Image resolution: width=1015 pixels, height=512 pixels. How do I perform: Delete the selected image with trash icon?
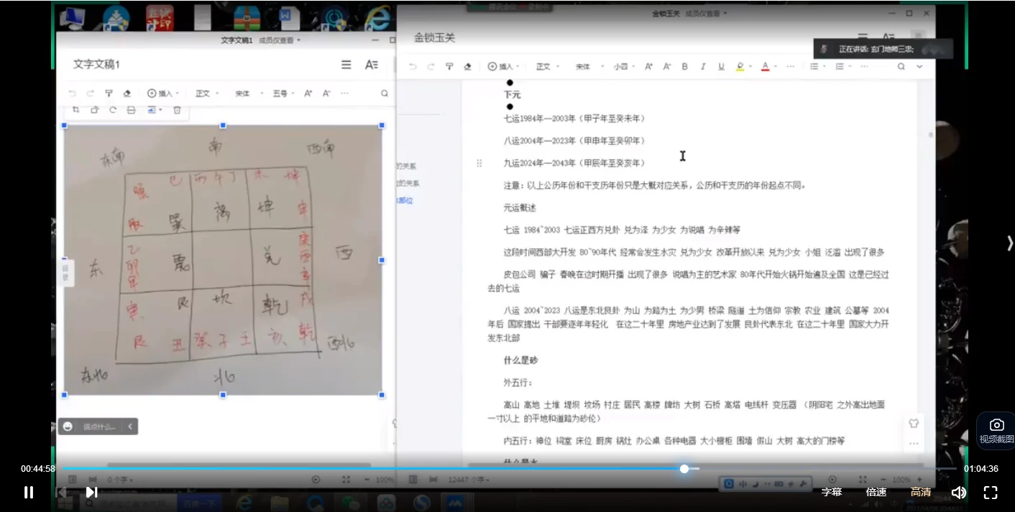click(177, 110)
